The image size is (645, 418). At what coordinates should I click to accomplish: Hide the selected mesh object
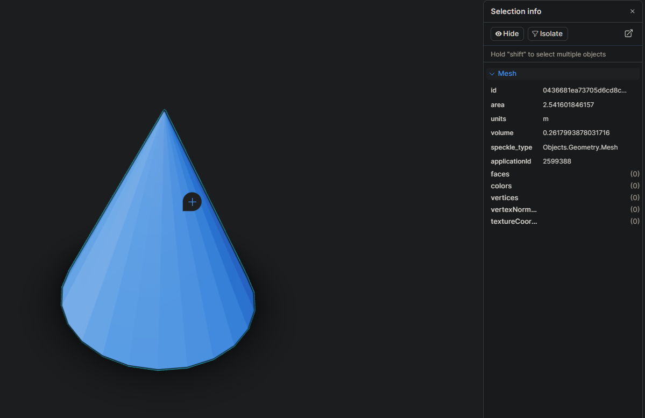507,34
